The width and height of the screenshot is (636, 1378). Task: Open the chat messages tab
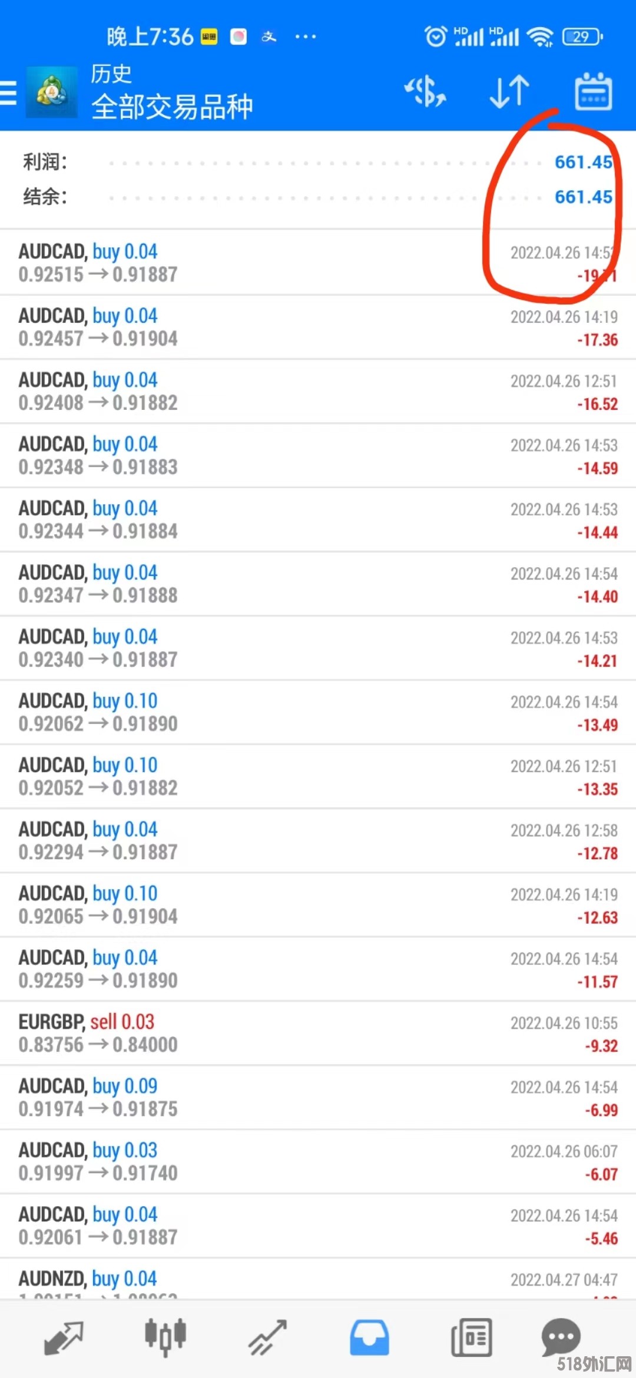point(561,1337)
